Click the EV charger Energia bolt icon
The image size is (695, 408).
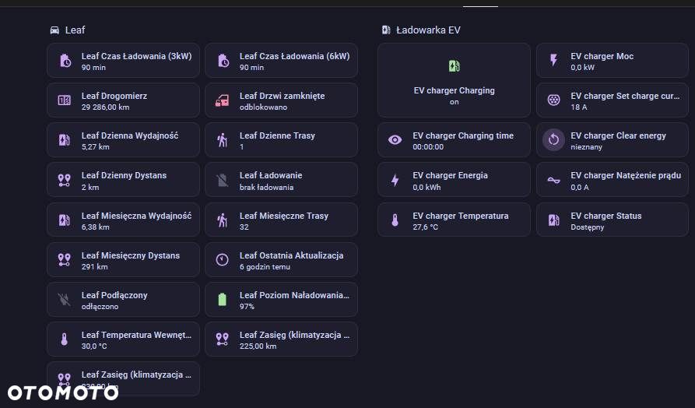coord(395,180)
